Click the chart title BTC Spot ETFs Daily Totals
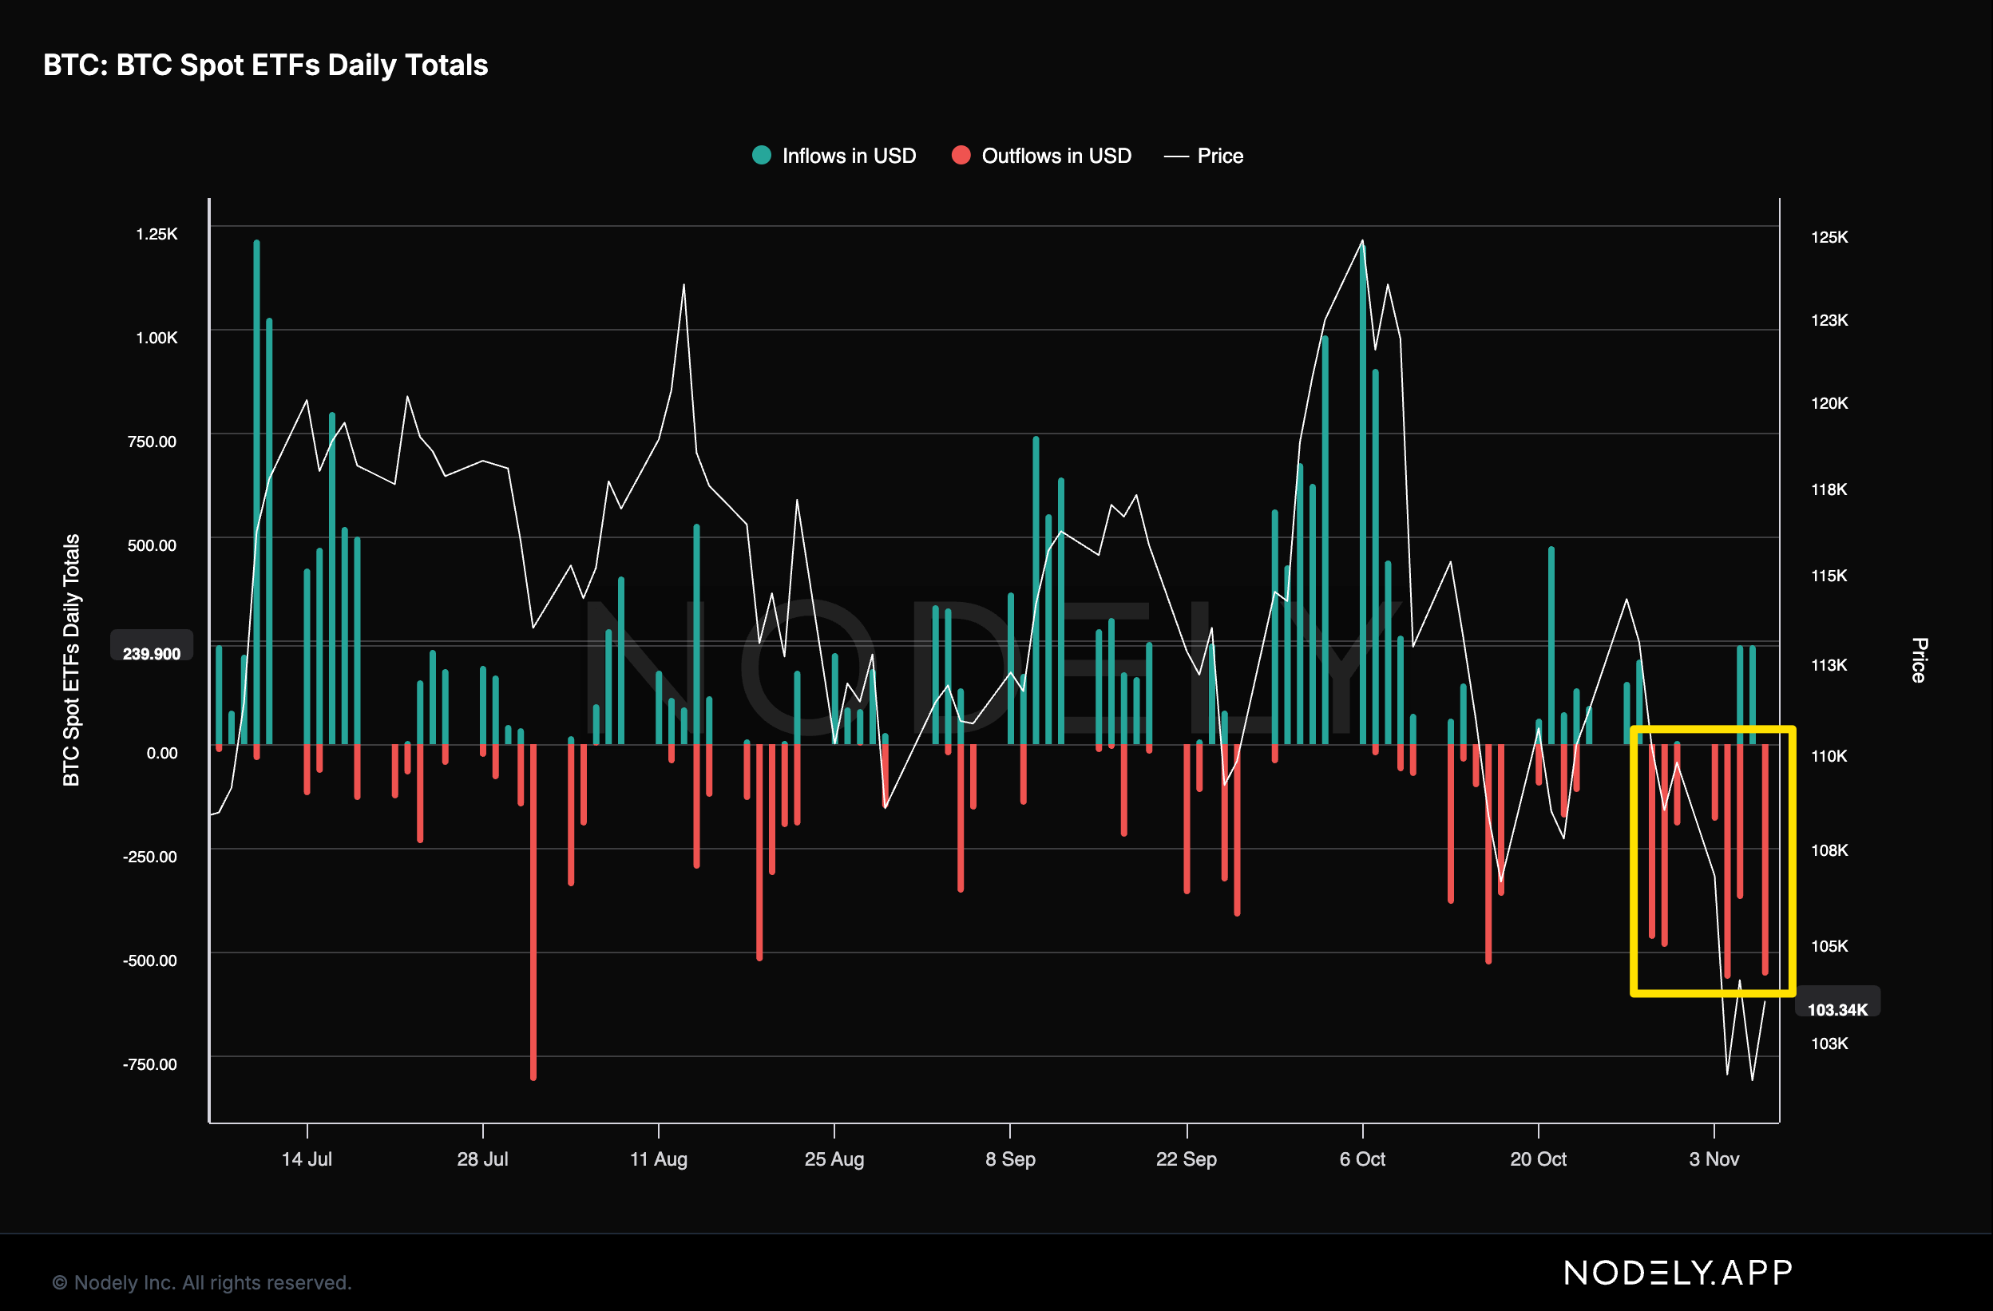The height and width of the screenshot is (1311, 1993). click(265, 65)
